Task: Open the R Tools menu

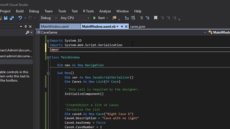Action: 88,11
